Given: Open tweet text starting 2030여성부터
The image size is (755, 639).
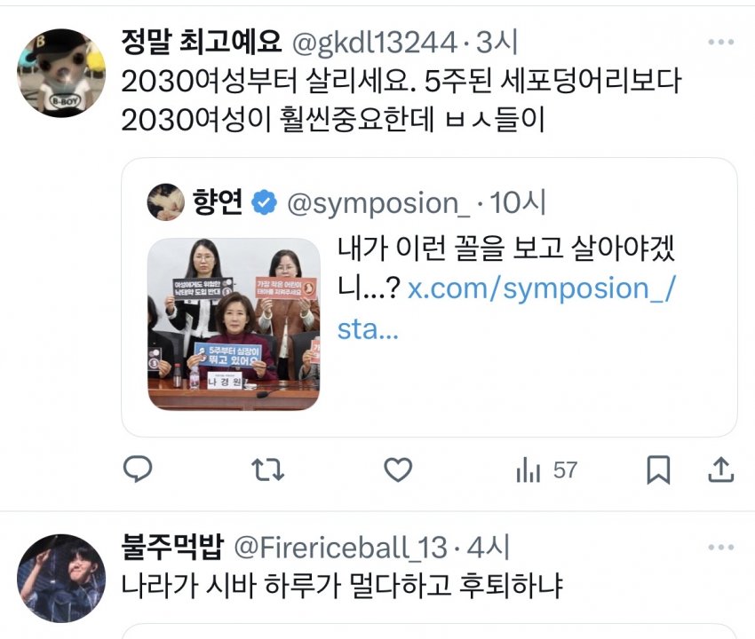Looking at the screenshot, I should pyautogui.click(x=401, y=100).
